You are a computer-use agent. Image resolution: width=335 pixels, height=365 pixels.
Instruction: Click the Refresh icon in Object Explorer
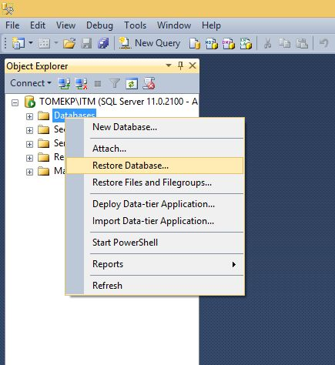tap(132, 84)
